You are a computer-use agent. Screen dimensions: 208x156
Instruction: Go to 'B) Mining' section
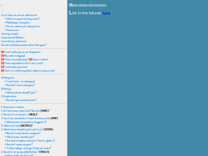click(x=6, y=89)
